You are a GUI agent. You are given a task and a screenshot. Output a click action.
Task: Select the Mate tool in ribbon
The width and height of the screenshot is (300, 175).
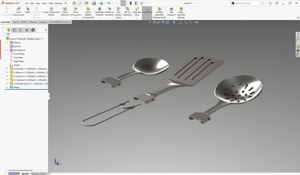point(28,10)
